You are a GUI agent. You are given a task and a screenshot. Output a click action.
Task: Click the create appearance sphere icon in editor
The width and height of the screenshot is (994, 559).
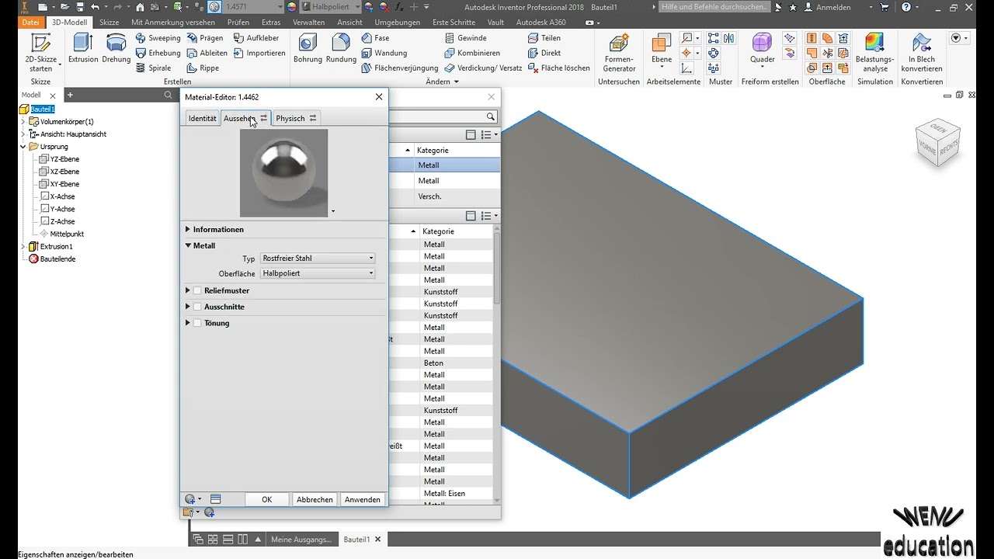[x=190, y=499]
